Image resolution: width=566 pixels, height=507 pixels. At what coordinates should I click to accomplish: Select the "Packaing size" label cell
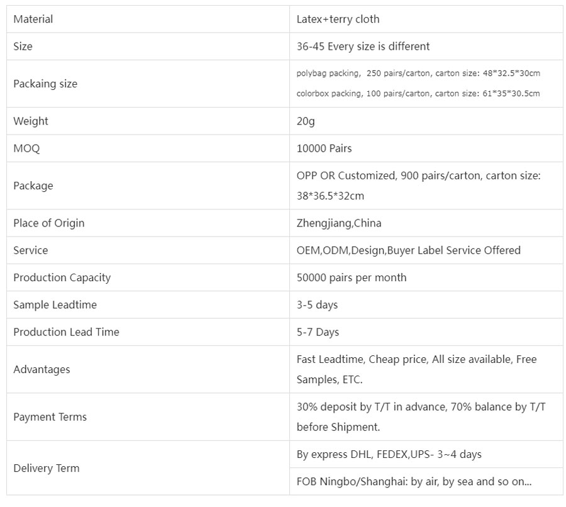click(x=45, y=84)
